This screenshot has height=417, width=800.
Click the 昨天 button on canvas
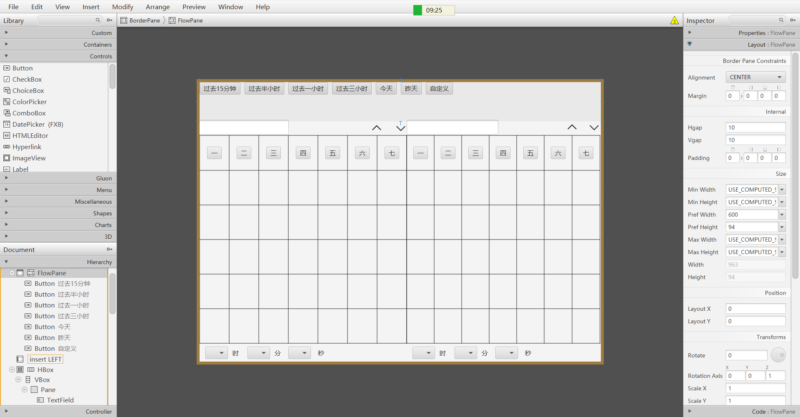[411, 88]
